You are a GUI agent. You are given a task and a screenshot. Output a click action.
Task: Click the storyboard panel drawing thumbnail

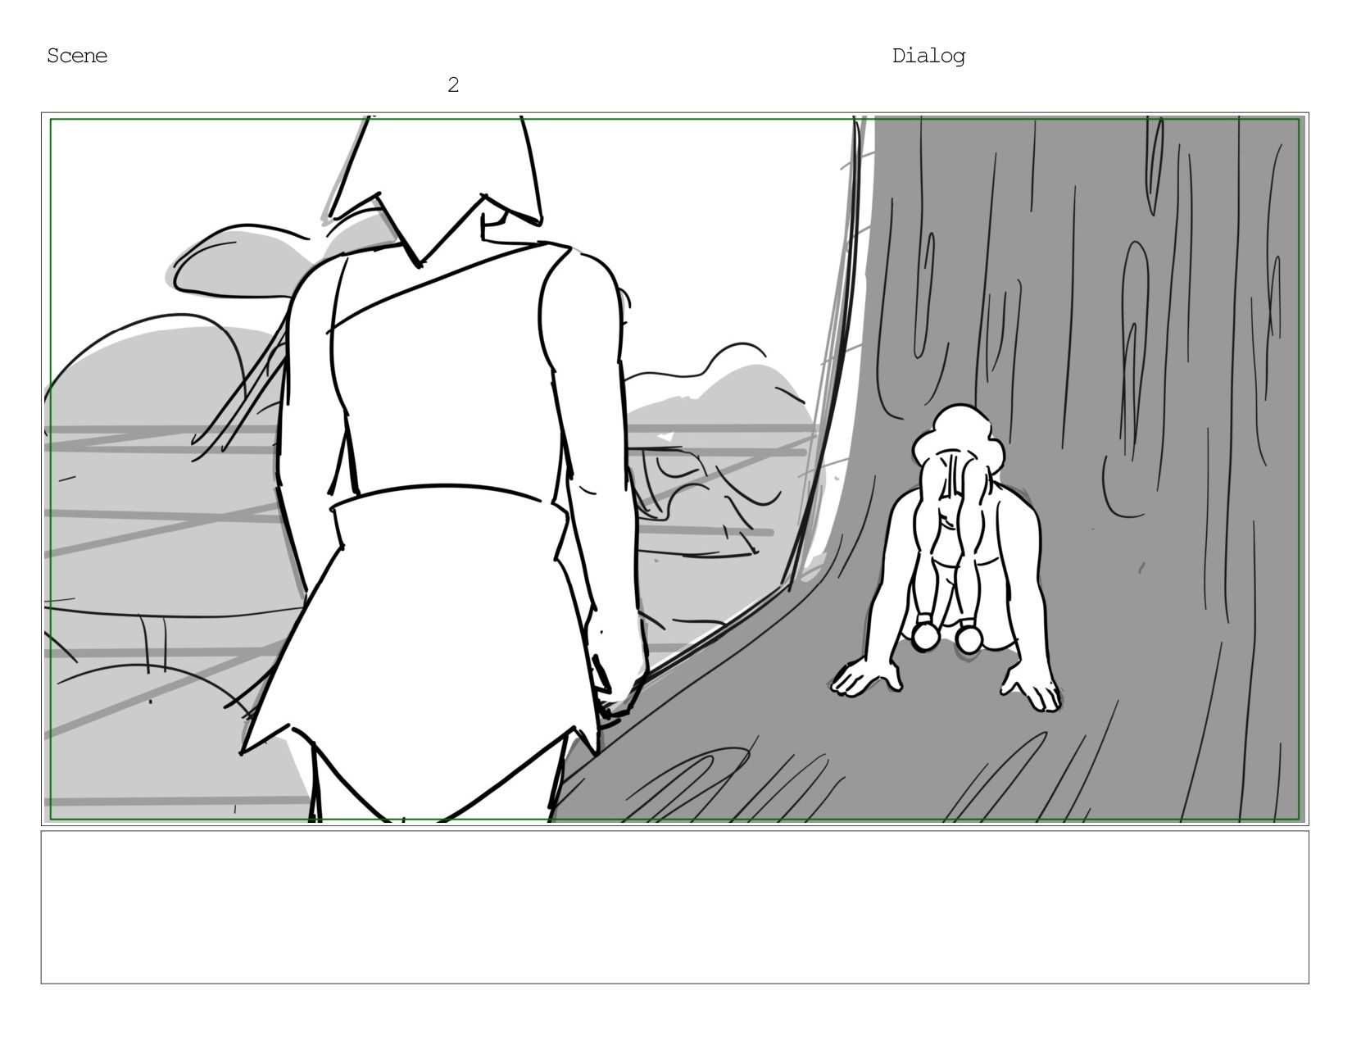674,469
